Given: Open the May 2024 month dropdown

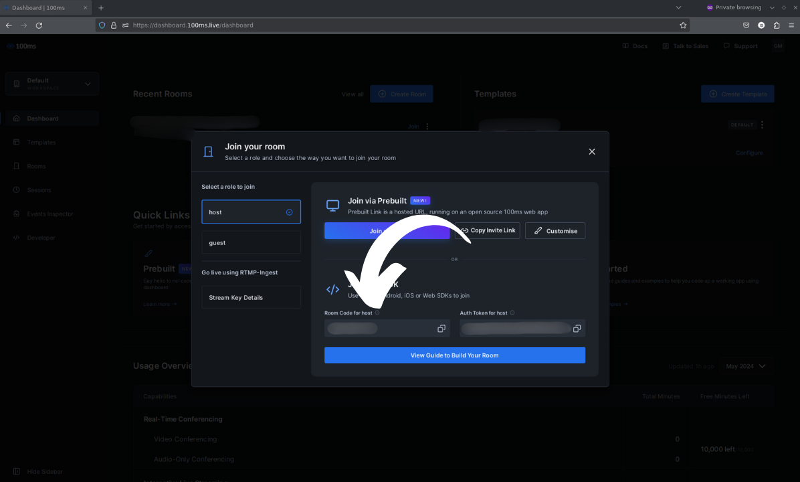Looking at the screenshot, I should point(746,366).
